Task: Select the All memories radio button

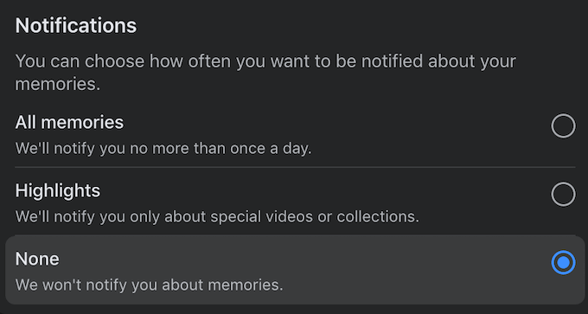Action: [x=563, y=126]
